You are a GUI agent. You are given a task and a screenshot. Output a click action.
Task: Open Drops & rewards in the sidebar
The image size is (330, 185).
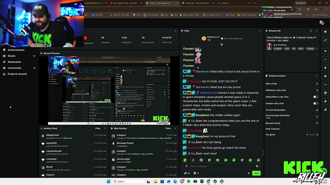17,74
